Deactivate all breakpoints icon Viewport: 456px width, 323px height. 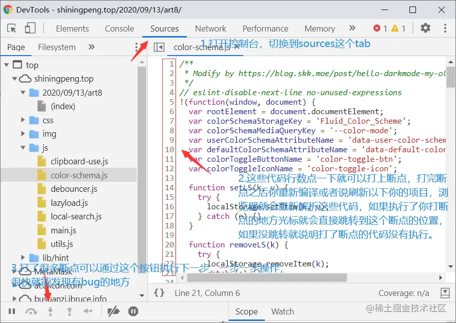tap(113, 311)
